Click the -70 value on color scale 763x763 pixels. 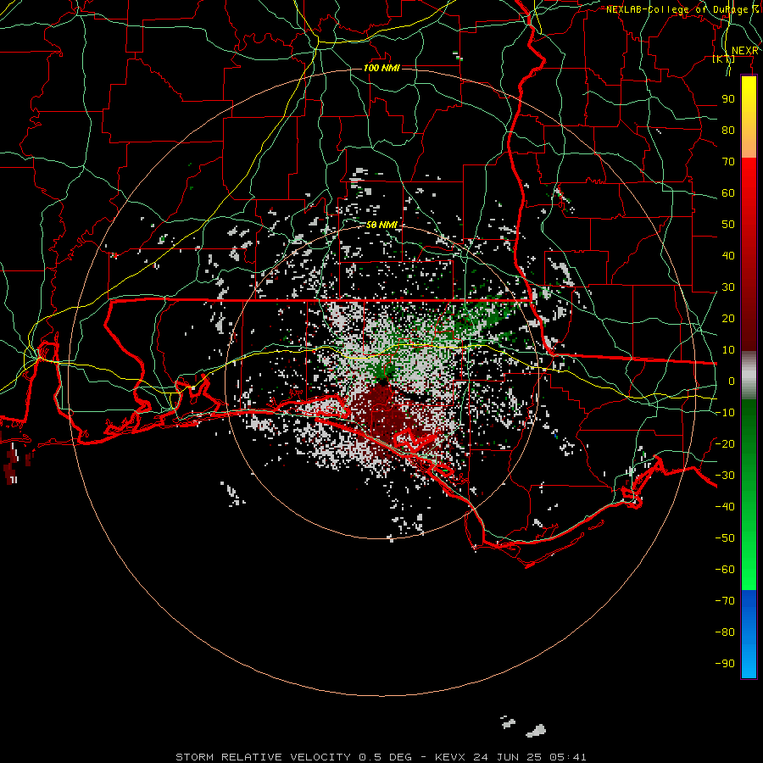coord(725,600)
